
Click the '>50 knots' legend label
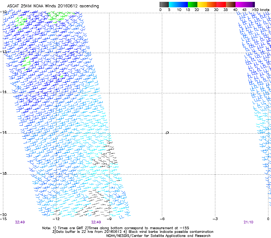click(260, 10)
